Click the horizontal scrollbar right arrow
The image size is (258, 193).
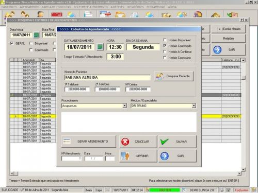[239, 173]
